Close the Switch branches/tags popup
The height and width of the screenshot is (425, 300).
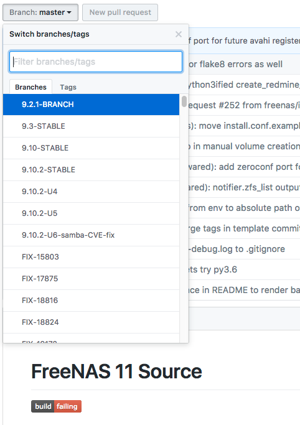click(x=179, y=34)
